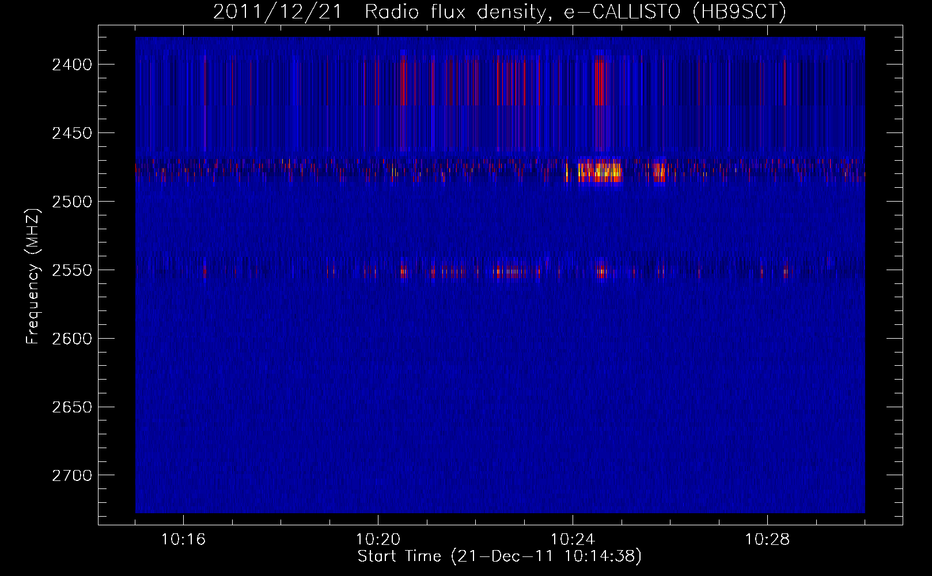Select the 2600 frequency tick label
The image size is (932, 576).
point(72,339)
